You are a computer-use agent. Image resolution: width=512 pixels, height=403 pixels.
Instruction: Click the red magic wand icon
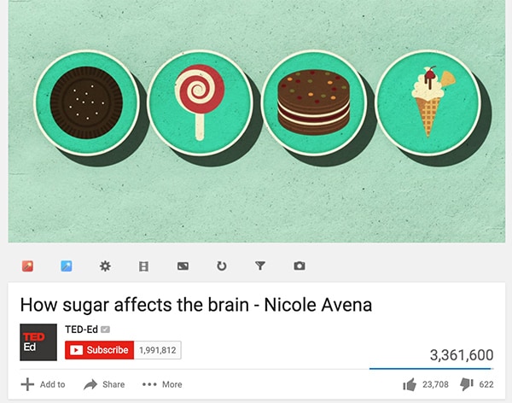coord(28,266)
